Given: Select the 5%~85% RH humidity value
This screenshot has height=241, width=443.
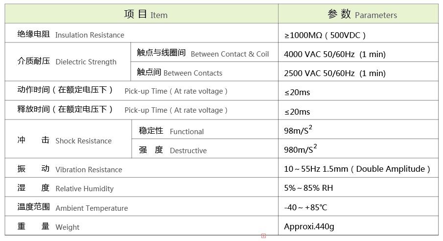Looking at the screenshot, I should [308, 188].
